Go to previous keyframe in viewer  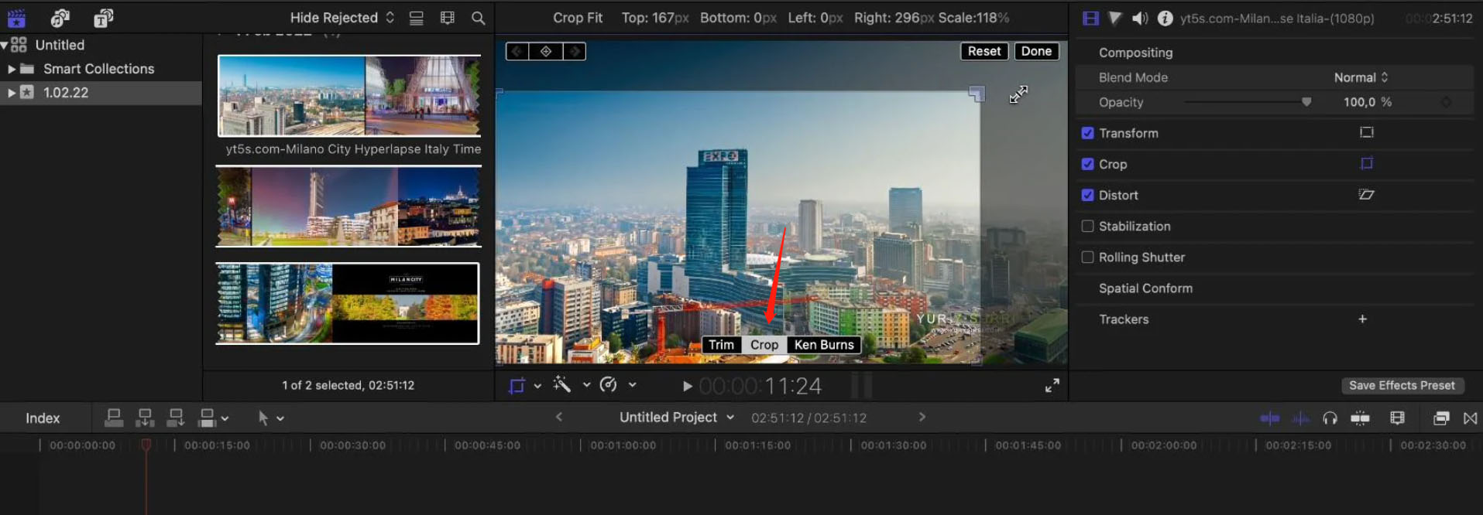517,51
